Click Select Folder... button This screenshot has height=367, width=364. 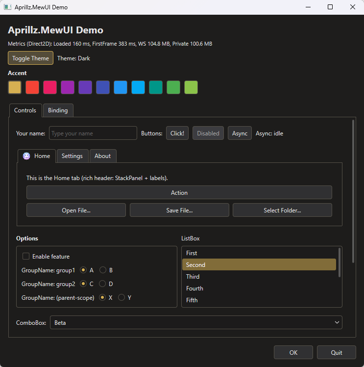282,210
